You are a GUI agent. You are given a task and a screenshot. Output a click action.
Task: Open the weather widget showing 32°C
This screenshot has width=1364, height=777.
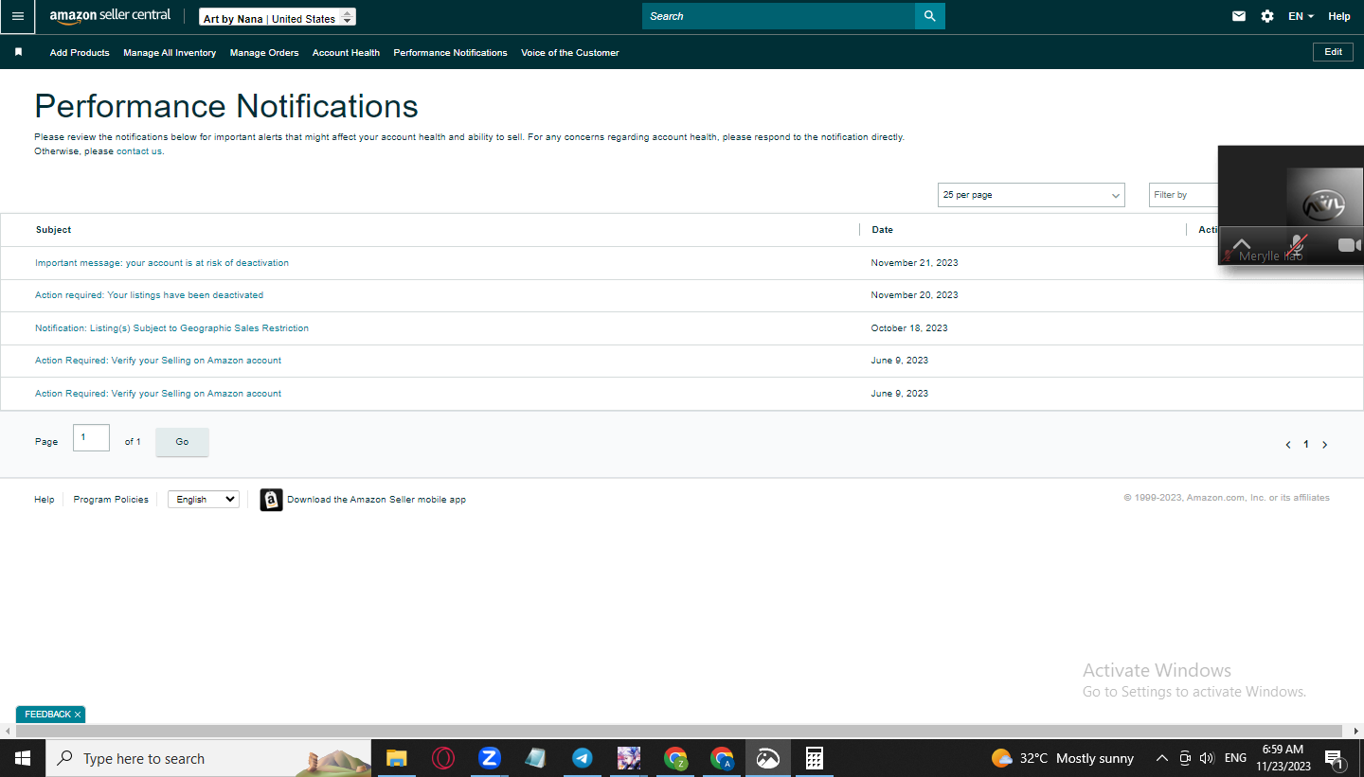[x=1063, y=758]
